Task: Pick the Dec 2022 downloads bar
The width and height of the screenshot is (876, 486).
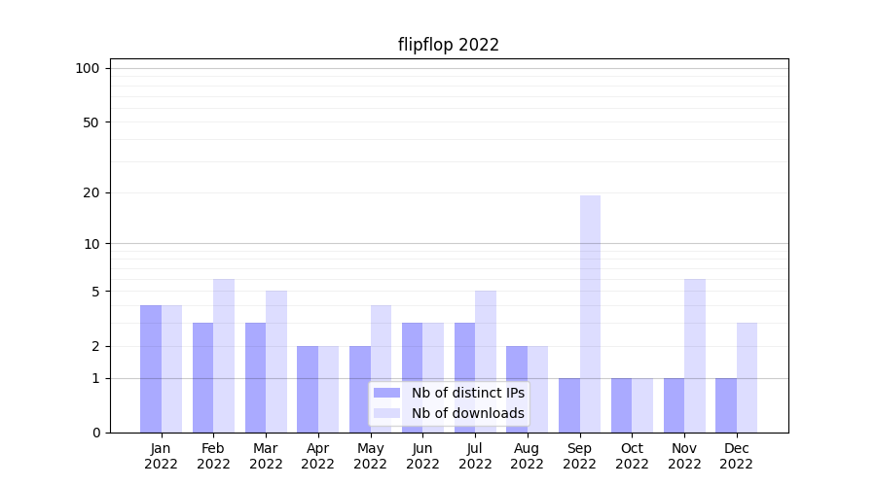Action: tap(747, 377)
